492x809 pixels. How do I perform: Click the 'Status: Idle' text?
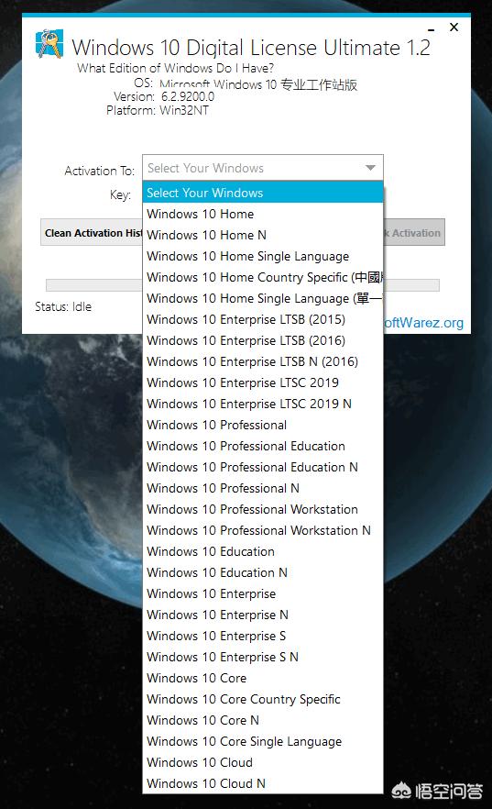[x=63, y=306]
